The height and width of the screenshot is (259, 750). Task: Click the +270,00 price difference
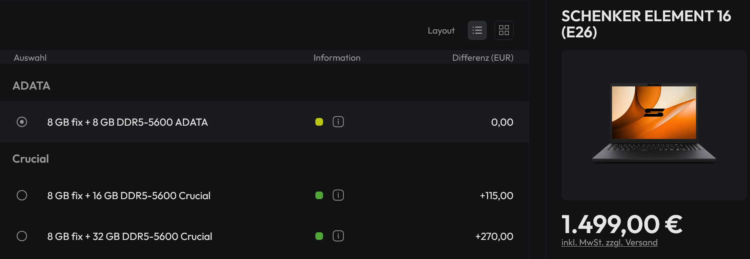(494, 236)
